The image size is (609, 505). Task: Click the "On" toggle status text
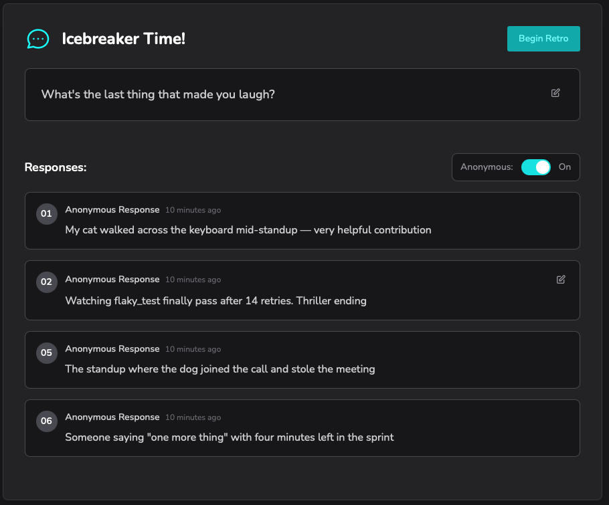565,167
